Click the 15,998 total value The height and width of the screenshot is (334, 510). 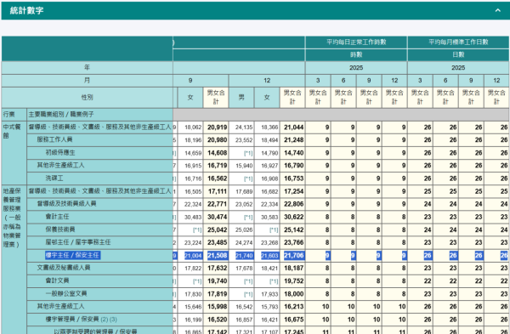218,306
